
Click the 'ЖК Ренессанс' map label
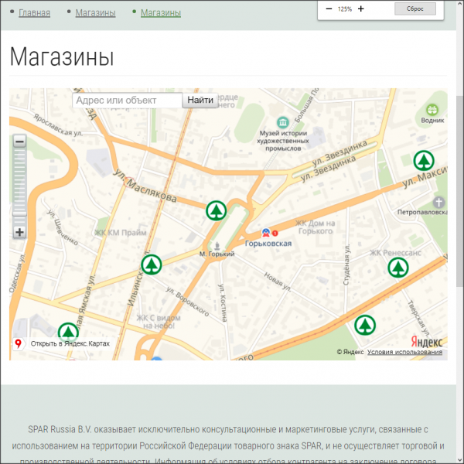point(395,253)
